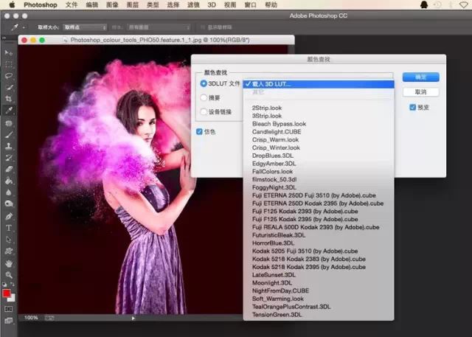Select NightFromDay.CUBE in the list
The width and height of the screenshot is (472, 337).
click(x=319, y=291)
